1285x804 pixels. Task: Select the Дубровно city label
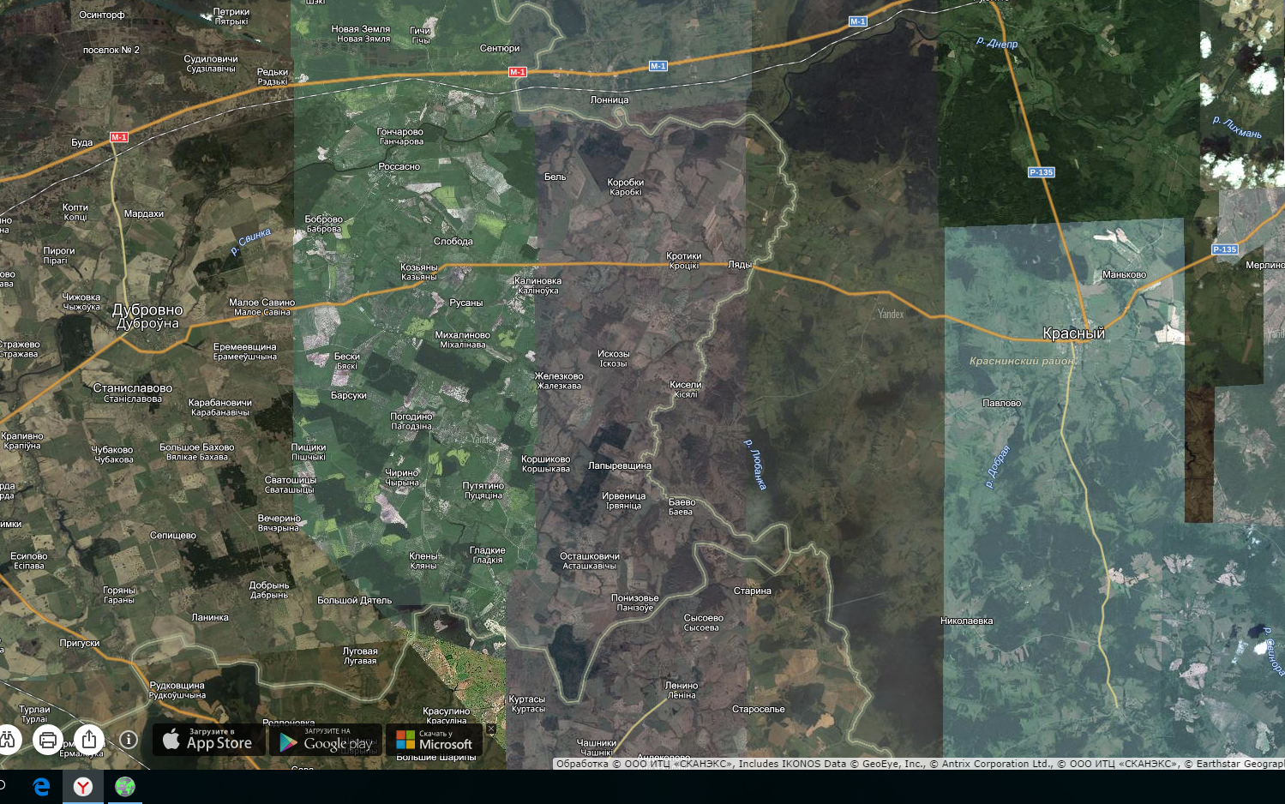pyautogui.click(x=147, y=310)
